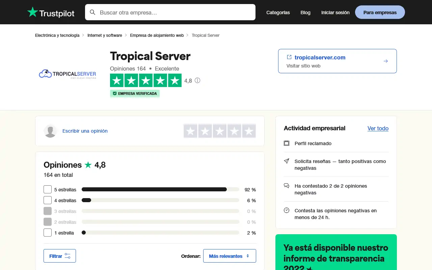Click the '164 en total' text
The width and height of the screenshot is (432, 270).
click(58, 175)
